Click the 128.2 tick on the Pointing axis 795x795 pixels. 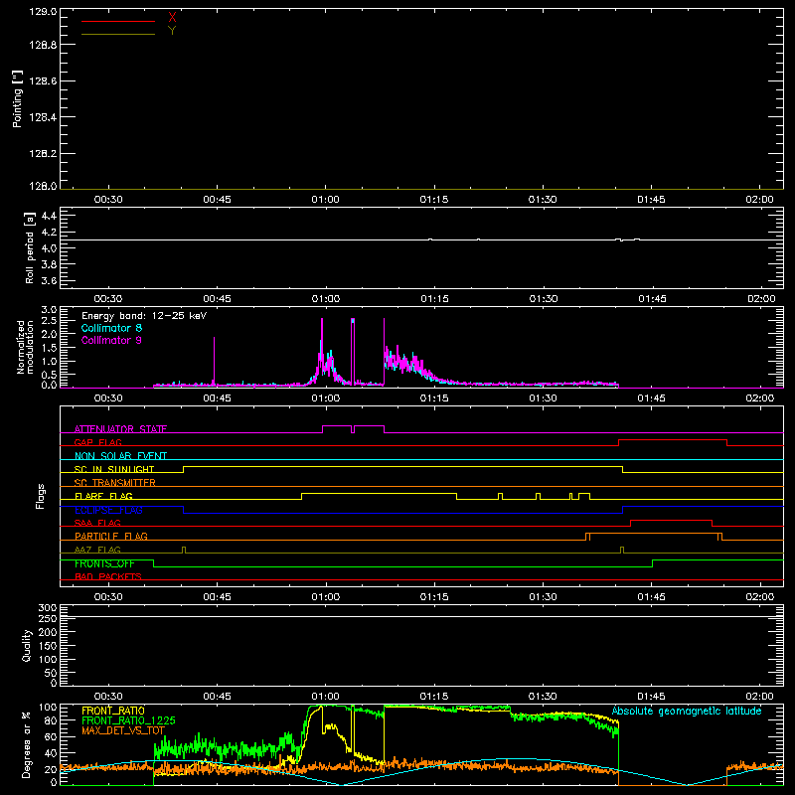click(x=43, y=154)
